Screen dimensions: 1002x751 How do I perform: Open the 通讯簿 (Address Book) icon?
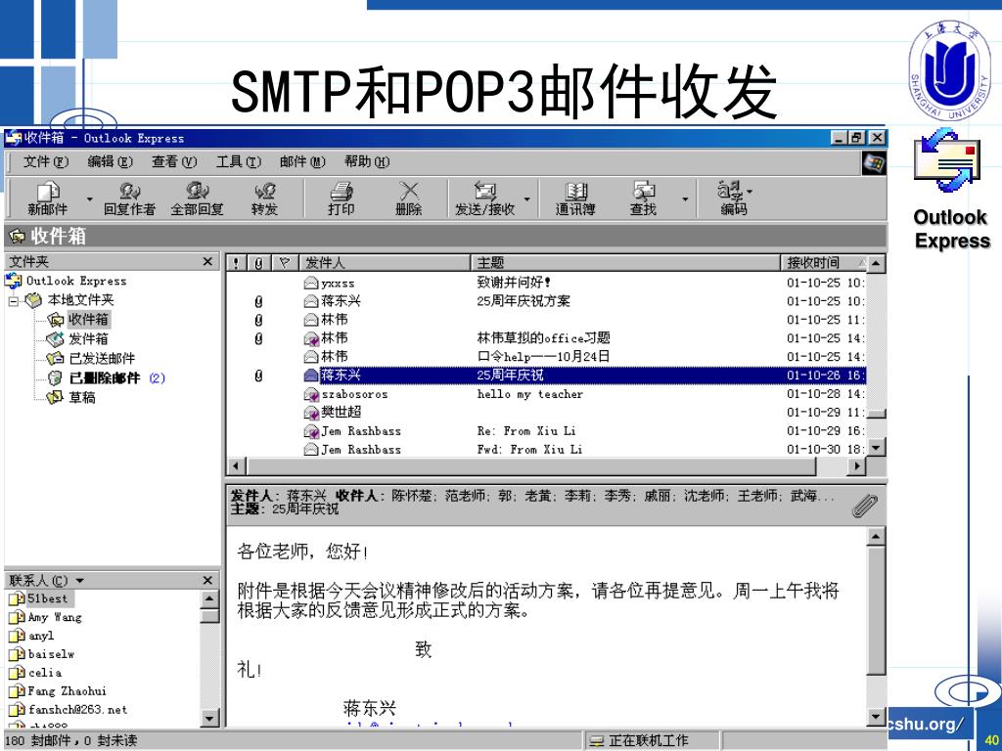575,198
